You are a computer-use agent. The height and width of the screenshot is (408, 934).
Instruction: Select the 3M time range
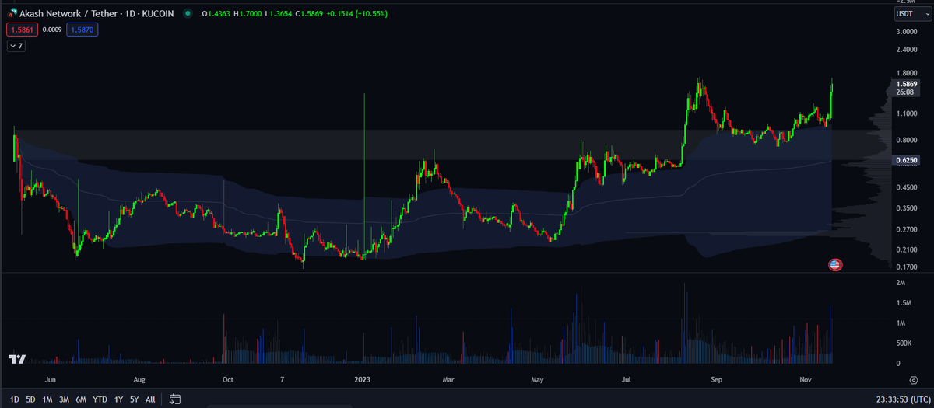tap(64, 399)
